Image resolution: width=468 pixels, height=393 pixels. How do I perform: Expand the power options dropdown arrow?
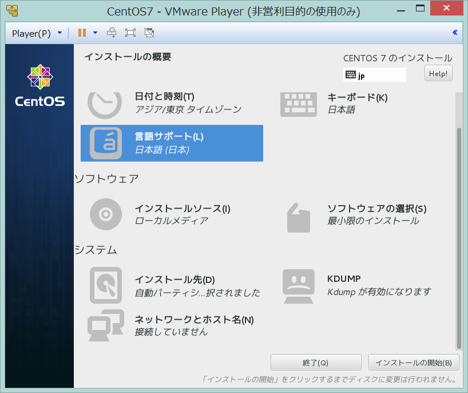point(95,33)
